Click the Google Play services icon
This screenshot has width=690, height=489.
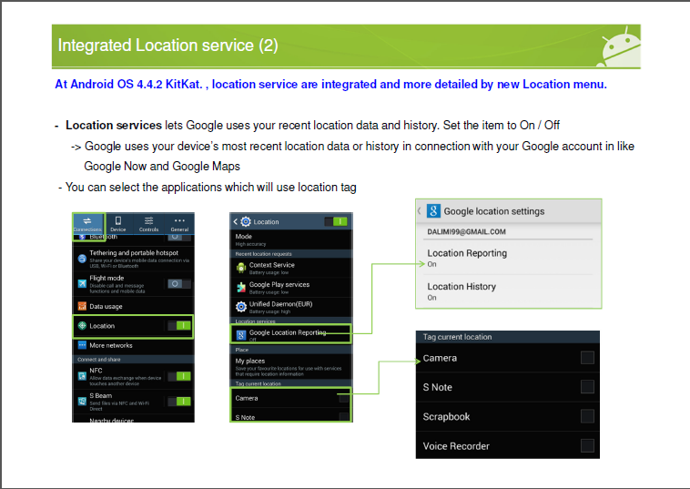pos(240,287)
